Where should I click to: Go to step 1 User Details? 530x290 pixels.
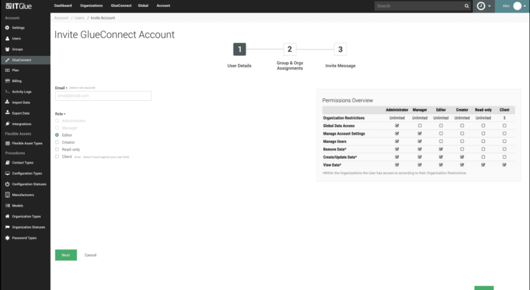point(239,50)
